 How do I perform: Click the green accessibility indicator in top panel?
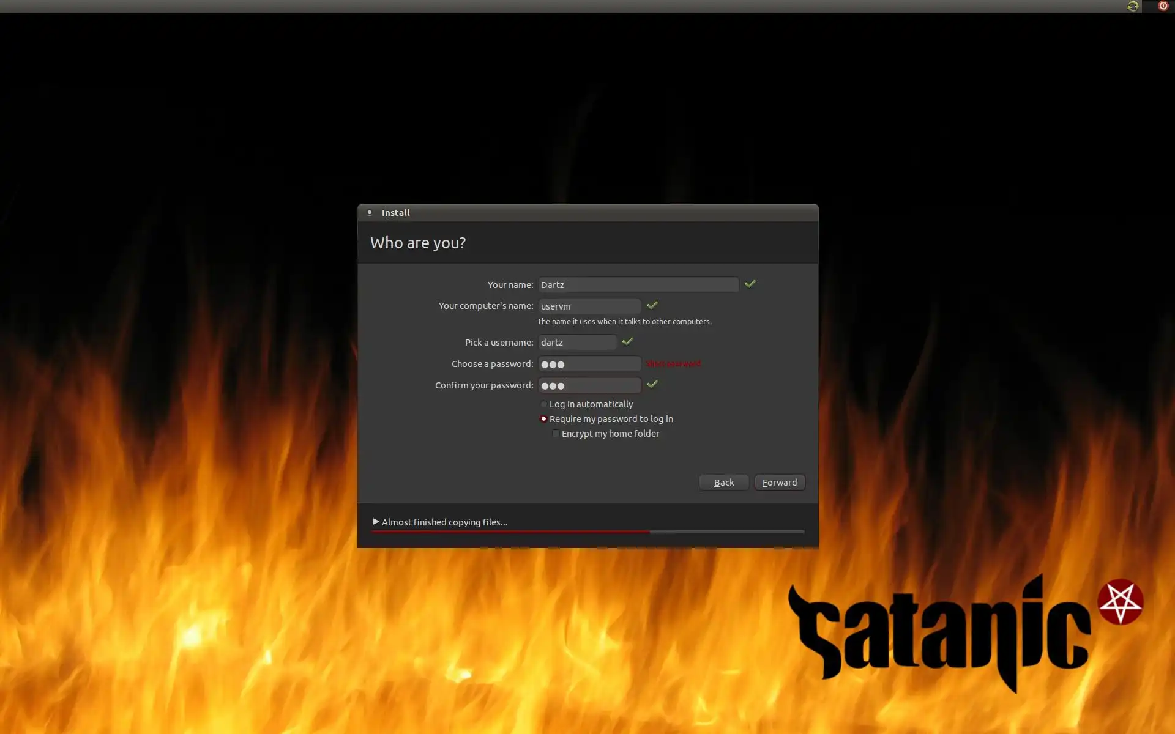(1133, 6)
